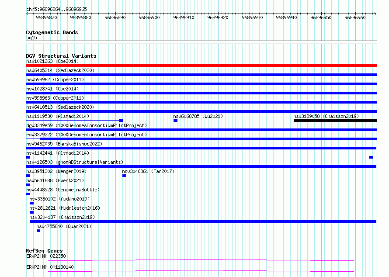
Task: Open nsv5462035 (ByrskaBishop2022) variant label
Action: pos(64,144)
